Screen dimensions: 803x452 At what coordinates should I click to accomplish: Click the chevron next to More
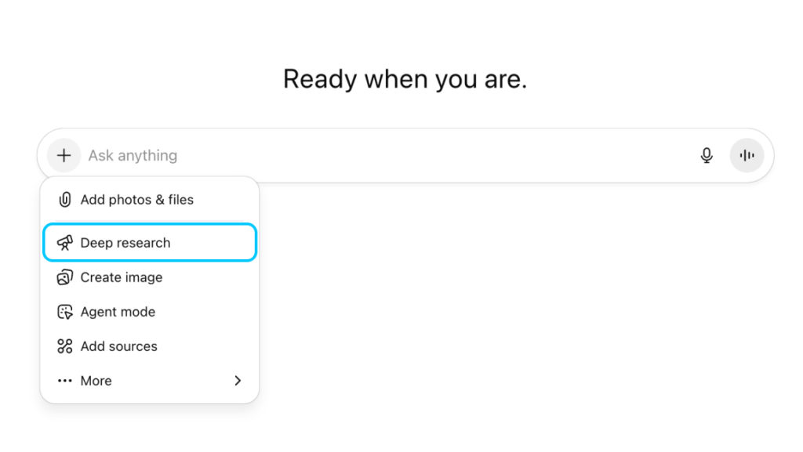tap(238, 381)
